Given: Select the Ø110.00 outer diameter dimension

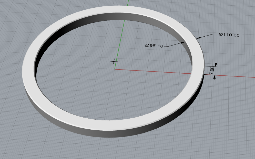Looking at the screenshot, I should click(x=229, y=35).
